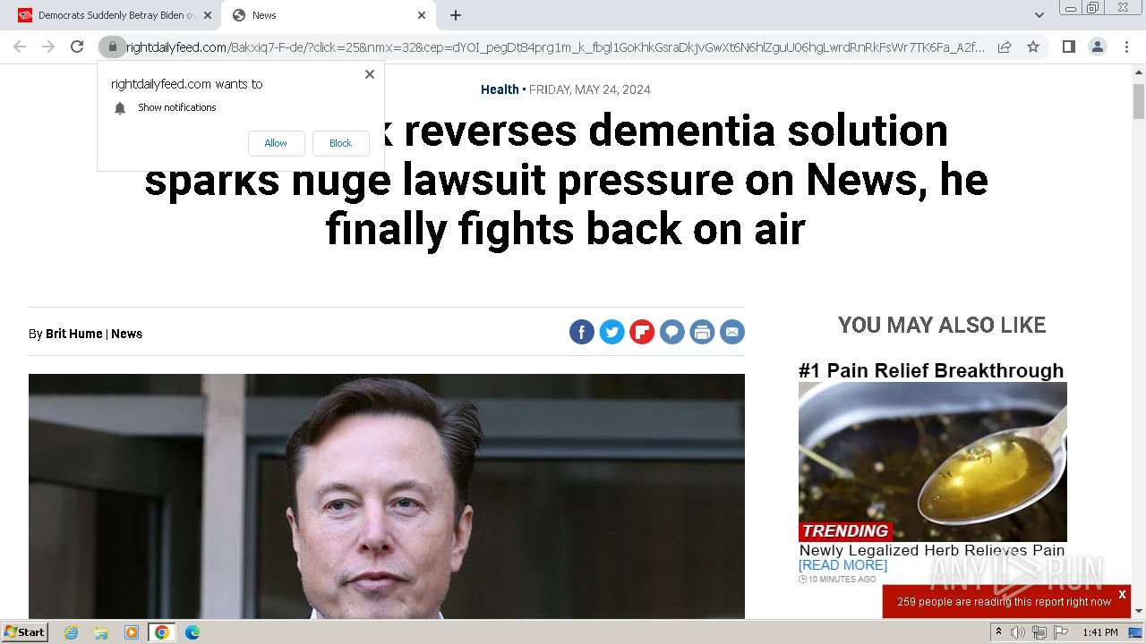Screen dimensions: 1146x644
Task: Share article via Facebook icon
Action: coord(582,333)
